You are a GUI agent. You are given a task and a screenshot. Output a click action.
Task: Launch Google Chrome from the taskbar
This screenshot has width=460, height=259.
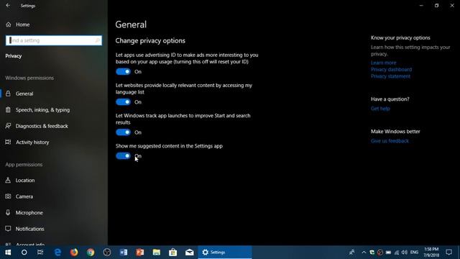(91, 253)
